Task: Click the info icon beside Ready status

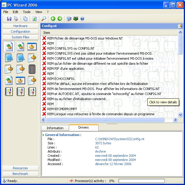Action: tap(4, 181)
